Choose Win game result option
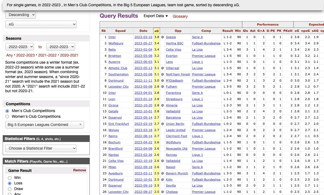The width and height of the screenshot is (324, 195). [x=10, y=178]
